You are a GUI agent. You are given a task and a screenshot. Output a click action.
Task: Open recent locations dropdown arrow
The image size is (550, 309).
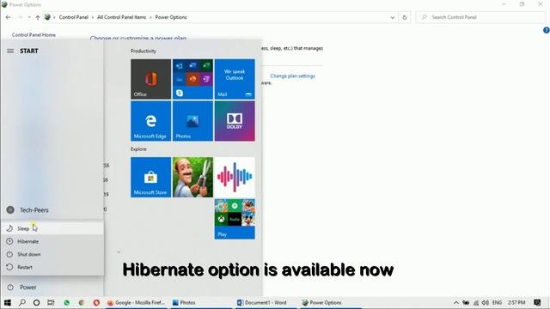pos(29,17)
